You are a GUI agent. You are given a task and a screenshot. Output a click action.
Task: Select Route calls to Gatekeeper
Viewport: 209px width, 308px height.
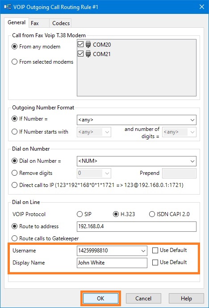click(x=14, y=239)
